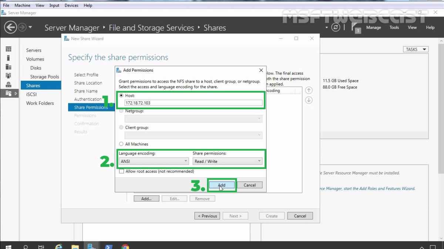Open File Explorer from taskbar
The image size is (444, 249).
coord(75,247)
